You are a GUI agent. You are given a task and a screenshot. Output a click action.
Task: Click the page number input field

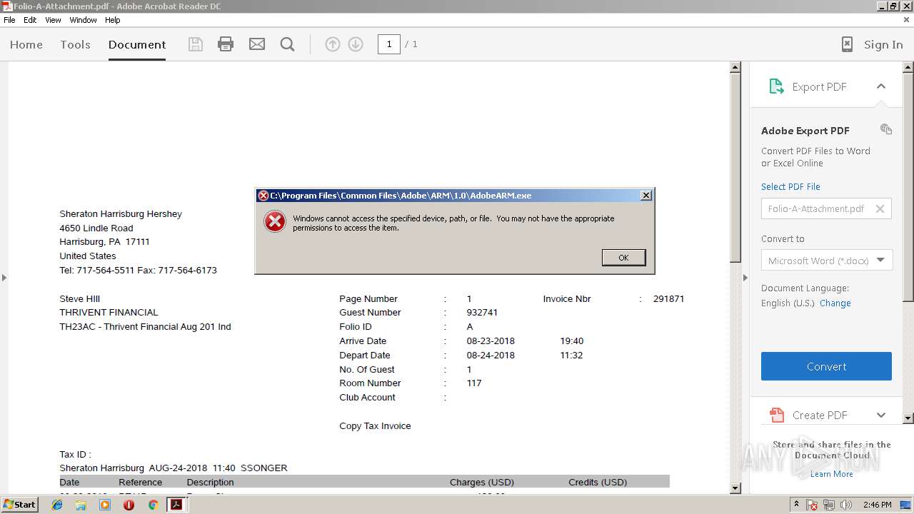[x=388, y=44]
